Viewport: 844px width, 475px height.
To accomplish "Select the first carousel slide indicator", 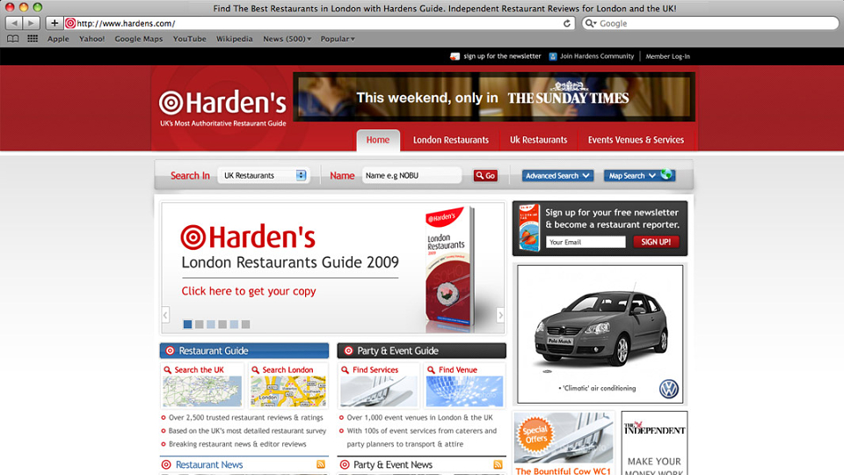I will [187, 325].
